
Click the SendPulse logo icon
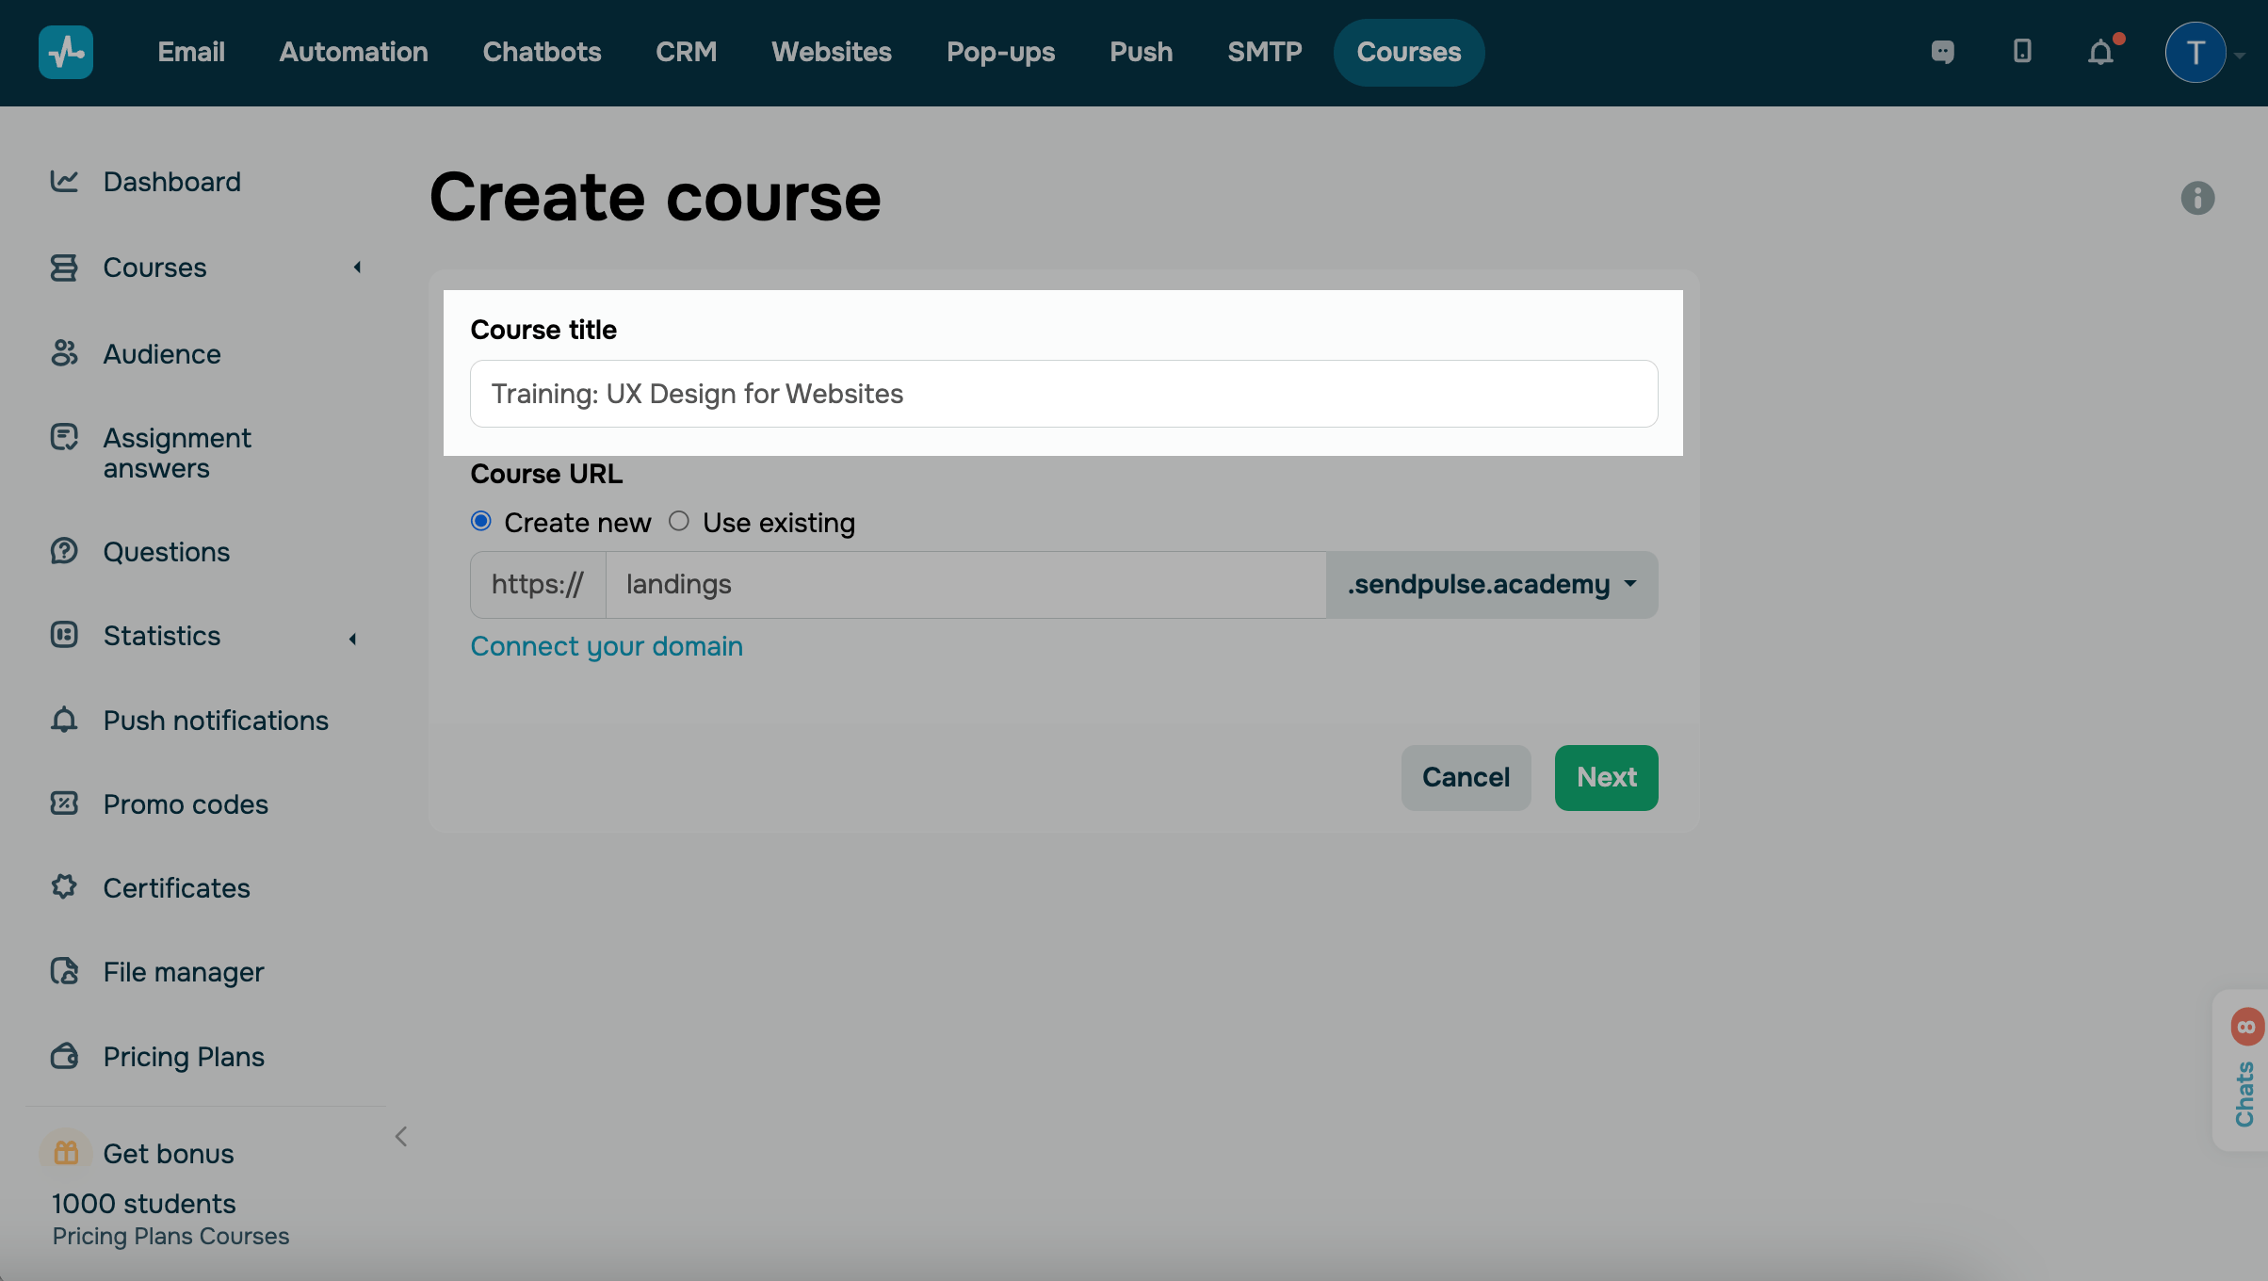66,52
